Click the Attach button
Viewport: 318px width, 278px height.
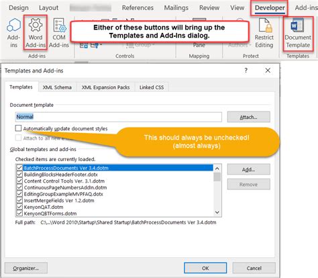point(248,117)
